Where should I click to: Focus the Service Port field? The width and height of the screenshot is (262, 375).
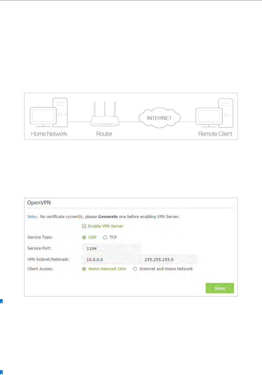click(x=111, y=249)
